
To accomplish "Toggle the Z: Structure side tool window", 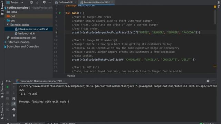I will (2, 111).
